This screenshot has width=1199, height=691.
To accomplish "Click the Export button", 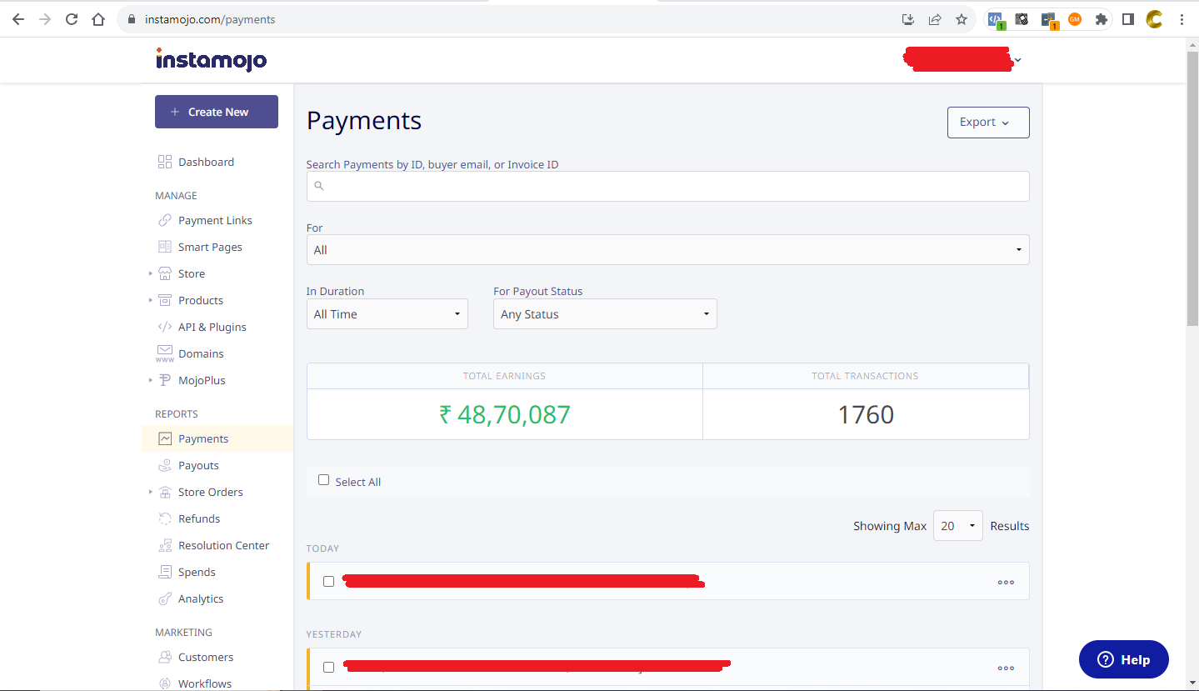I will 987,123.
